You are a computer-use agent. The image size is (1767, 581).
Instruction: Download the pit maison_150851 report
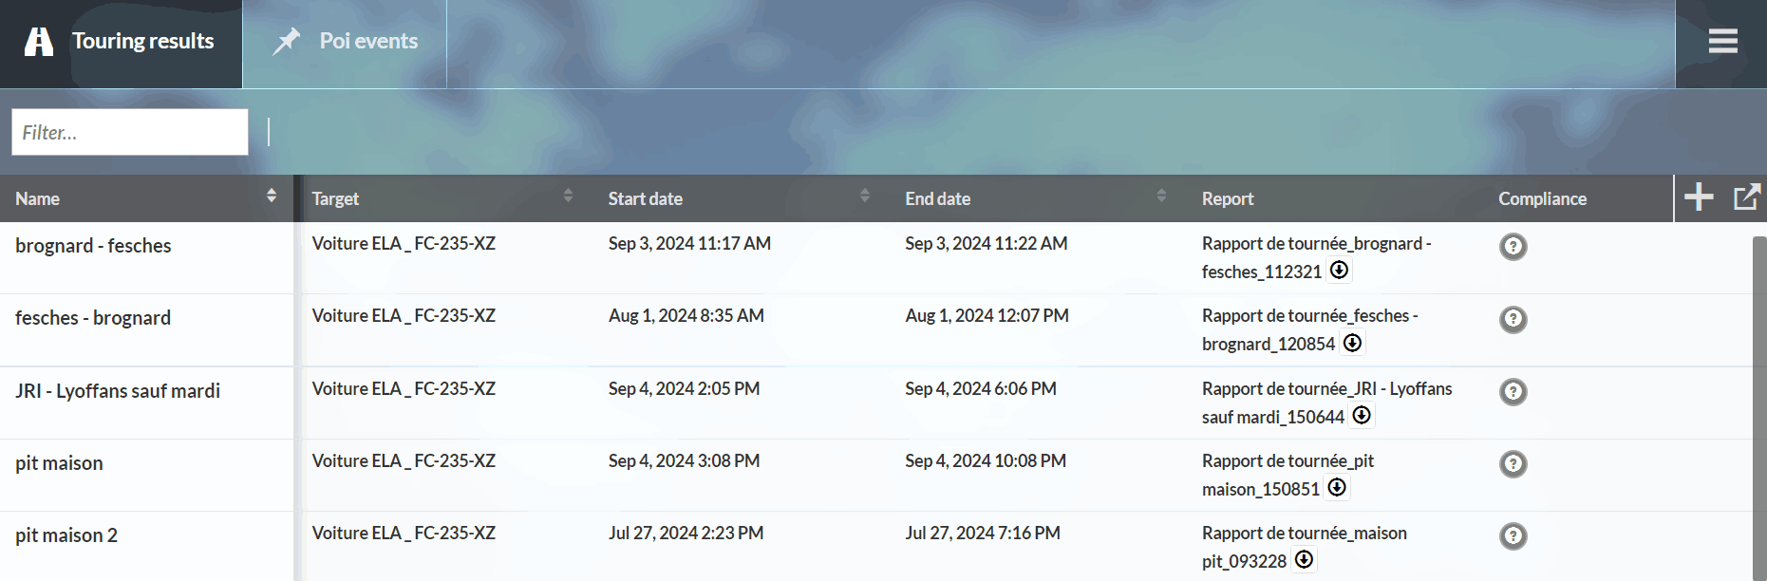(1337, 488)
